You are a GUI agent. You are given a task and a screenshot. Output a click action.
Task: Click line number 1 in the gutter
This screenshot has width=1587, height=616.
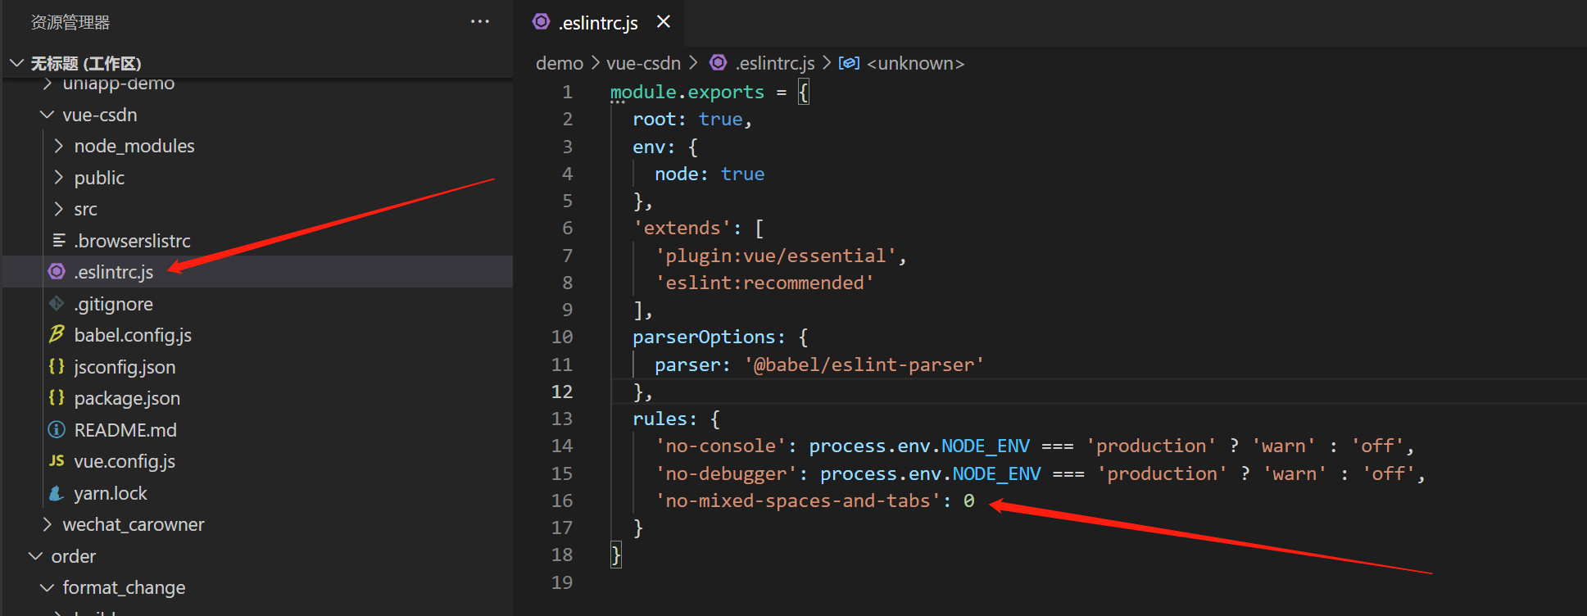pyautogui.click(x=567, y=92)
